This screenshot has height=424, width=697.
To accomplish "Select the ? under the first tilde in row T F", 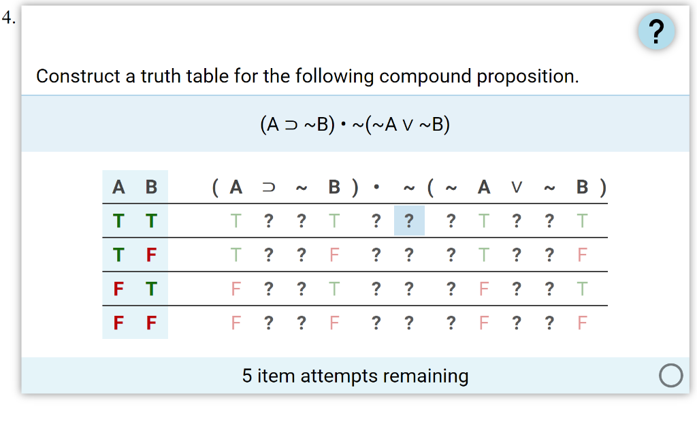I will tap(302, 255).
